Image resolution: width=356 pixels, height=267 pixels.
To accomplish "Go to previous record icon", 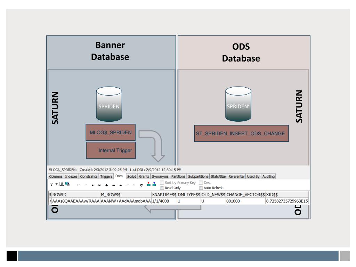I will coord(86,185).
